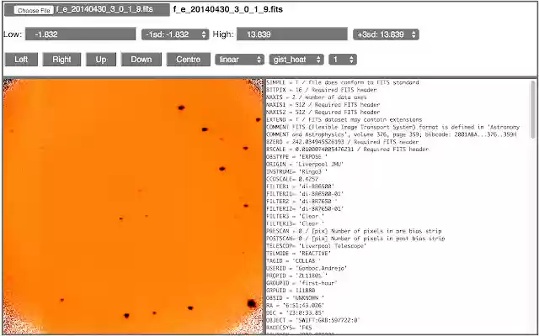Click the large dark star at bottom right
The width and height of the screenshot is (539, 336).
point(252,303)
